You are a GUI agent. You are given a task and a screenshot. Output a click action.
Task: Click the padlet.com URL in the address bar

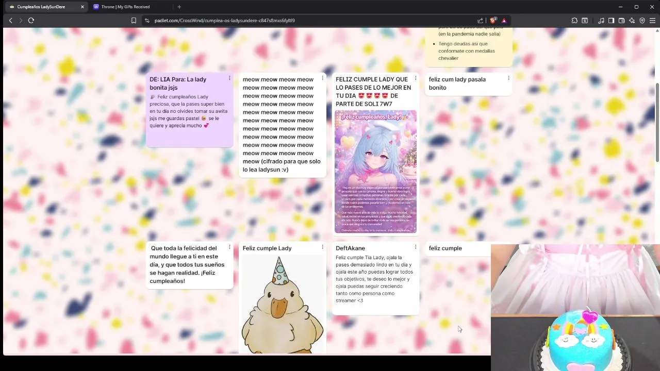[x=224, y=21]
